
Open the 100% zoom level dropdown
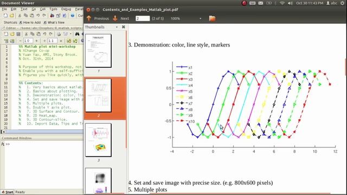point(200,18)
